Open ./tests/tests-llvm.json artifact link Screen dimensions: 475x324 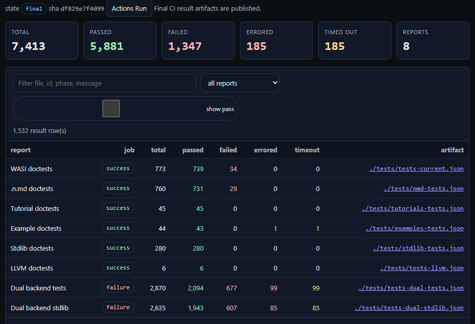pyautogui.click(x=421, y=268)
